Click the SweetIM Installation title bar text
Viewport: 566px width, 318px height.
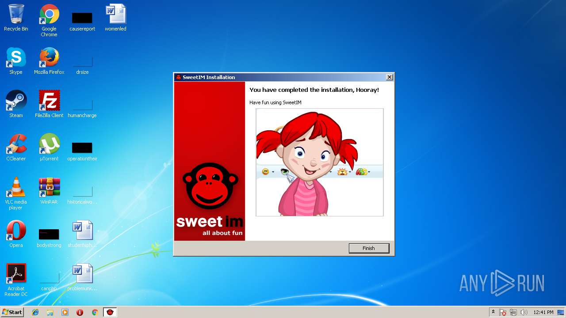(209, 77)
